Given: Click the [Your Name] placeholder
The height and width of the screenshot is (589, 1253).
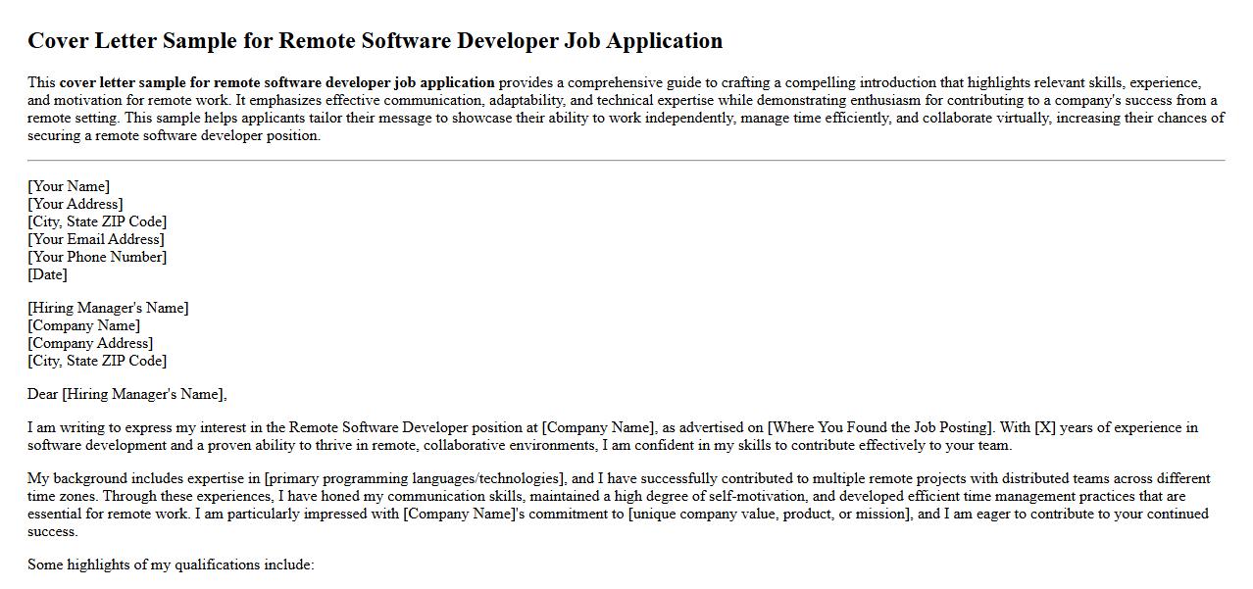Looking at the screenshot, I should pyautogui.click(x=69, y=186).
